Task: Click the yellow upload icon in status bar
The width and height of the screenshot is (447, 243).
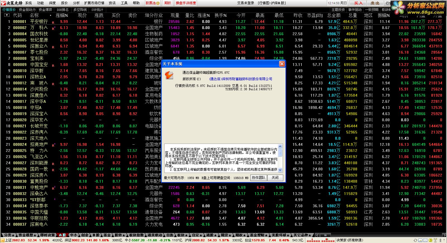Action: [431, 240]
